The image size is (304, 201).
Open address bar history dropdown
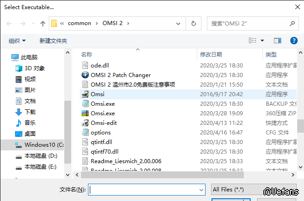(178, 24)
